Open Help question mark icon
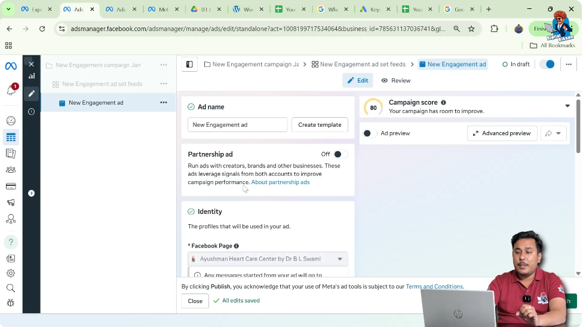 point(11,242)
